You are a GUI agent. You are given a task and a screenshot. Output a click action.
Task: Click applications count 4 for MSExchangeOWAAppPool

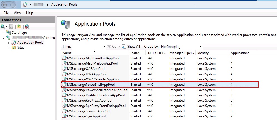pyautogui.click(x=232, y=74)
